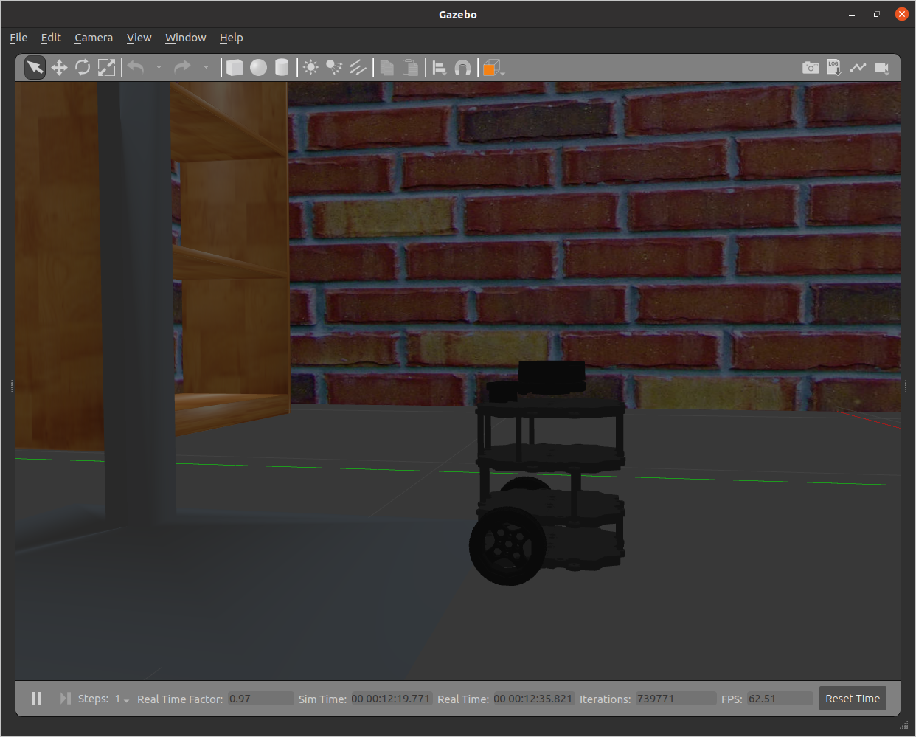The image size is (916, 737).
Task: Open the View menu
Action: coord(139,38)
